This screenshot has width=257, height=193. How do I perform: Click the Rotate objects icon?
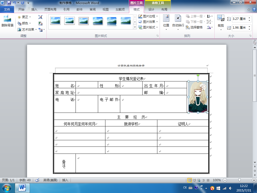tap(209, 27)
